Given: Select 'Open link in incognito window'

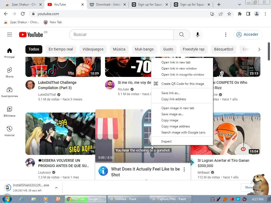Looking at the screenshot, I should tap(182, 75).
